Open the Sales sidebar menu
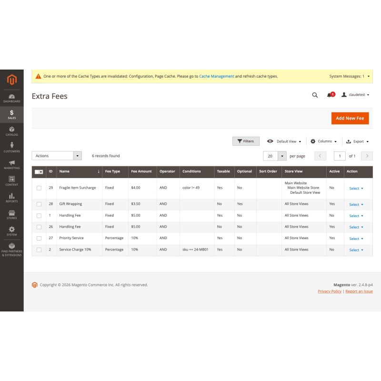This screenshot has height=381, width=381. (11, 114)
